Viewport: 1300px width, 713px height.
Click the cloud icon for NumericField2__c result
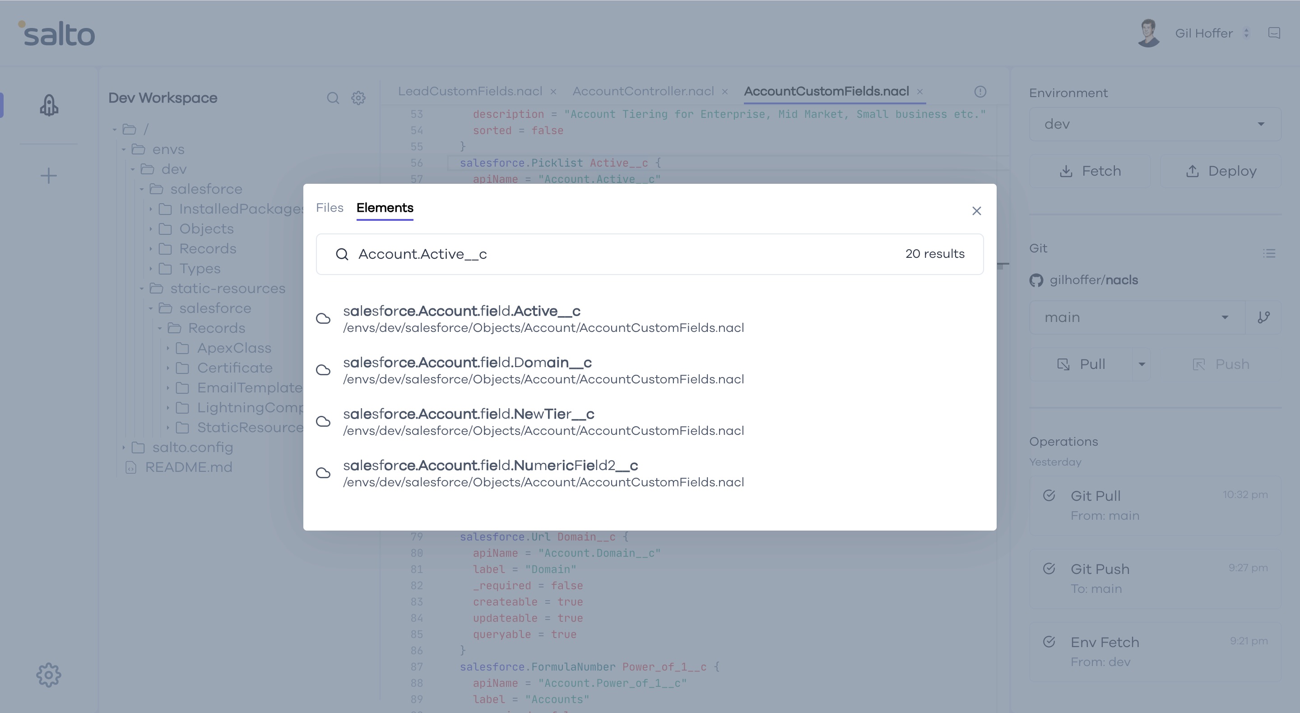pos(323,473)
